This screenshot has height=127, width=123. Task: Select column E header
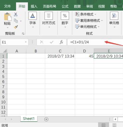(x=108, y=51)
